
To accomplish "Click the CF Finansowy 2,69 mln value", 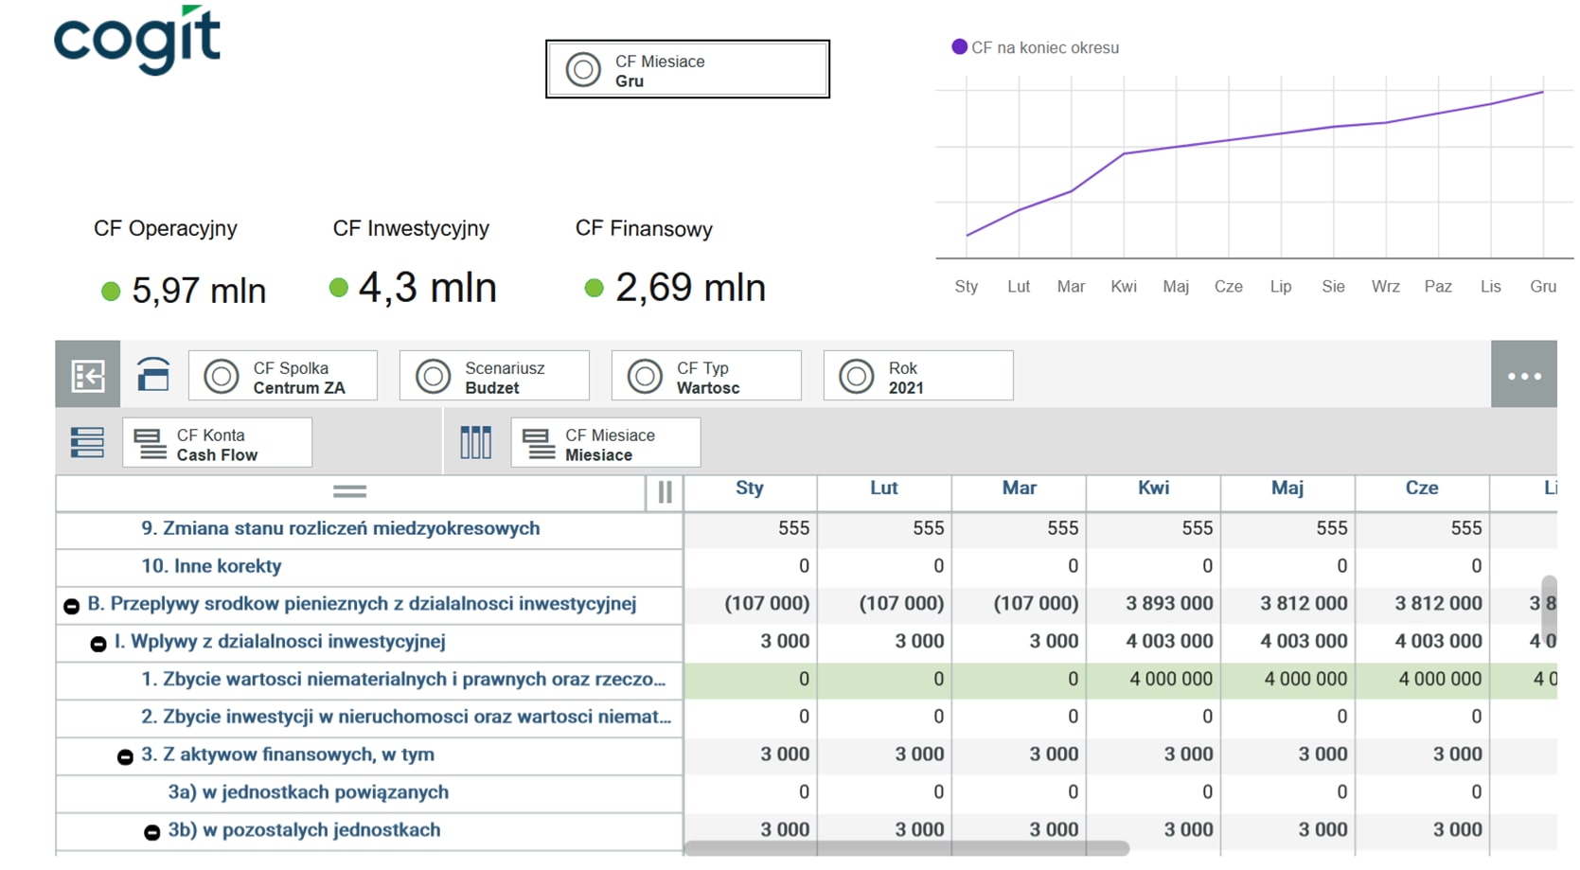I will (690, 288).
